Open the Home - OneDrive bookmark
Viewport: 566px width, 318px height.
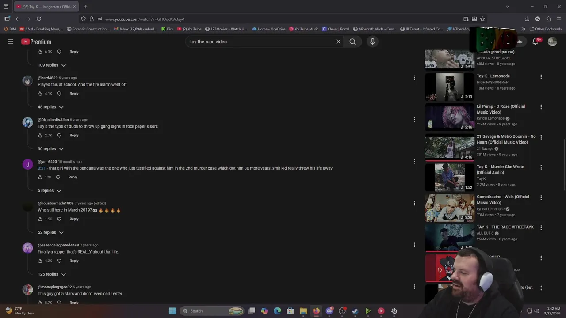269,29
